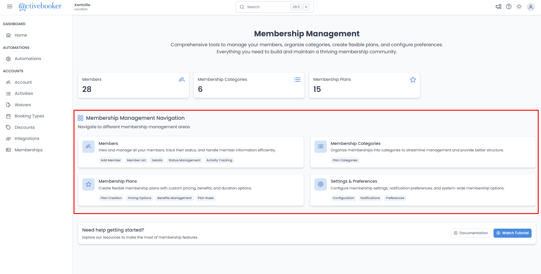Screen dimensions: 541x274
Task: Click the Benefits Management tag
Action: (174, 198)
